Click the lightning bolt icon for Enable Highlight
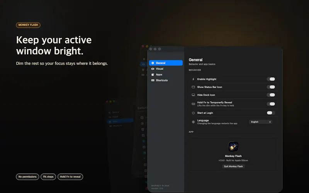The image size is (309, 193). click(194, 79)
